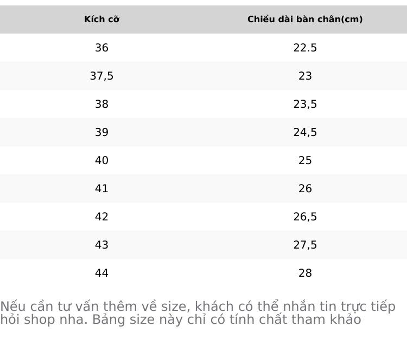Click the 23,5 foot length value
407x339 pixels.
[305, 104]
